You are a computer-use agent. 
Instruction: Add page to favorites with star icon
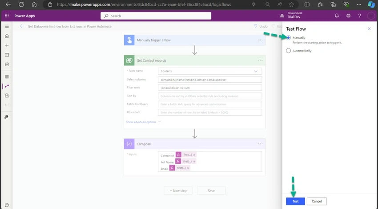(291, 4)
